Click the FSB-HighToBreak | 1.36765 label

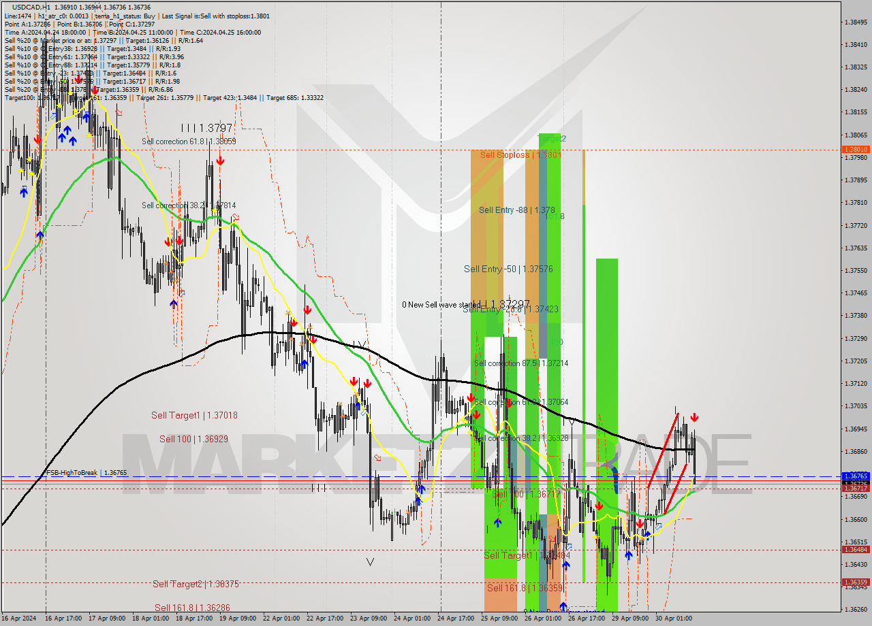tap(85, 472)
